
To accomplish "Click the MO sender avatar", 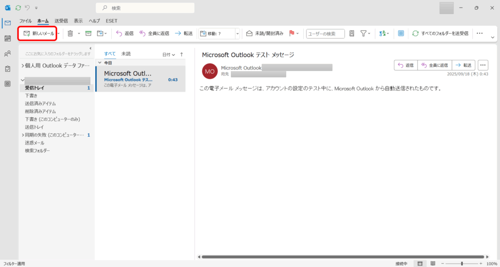I will pos(210,71).
